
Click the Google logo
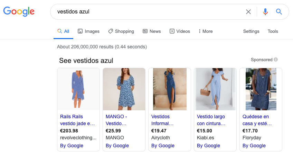click(19, 11)
